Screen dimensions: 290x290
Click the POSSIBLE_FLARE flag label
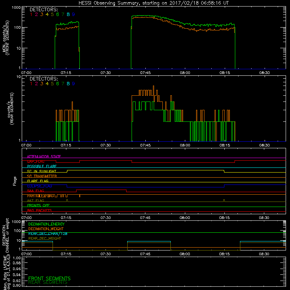tap(42, 166)
